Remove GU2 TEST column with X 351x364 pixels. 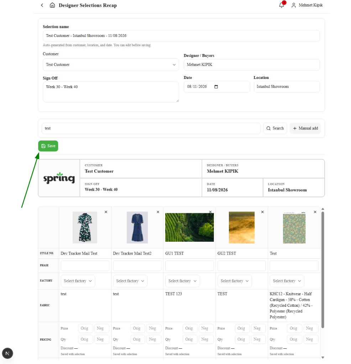tap(262, 212)
